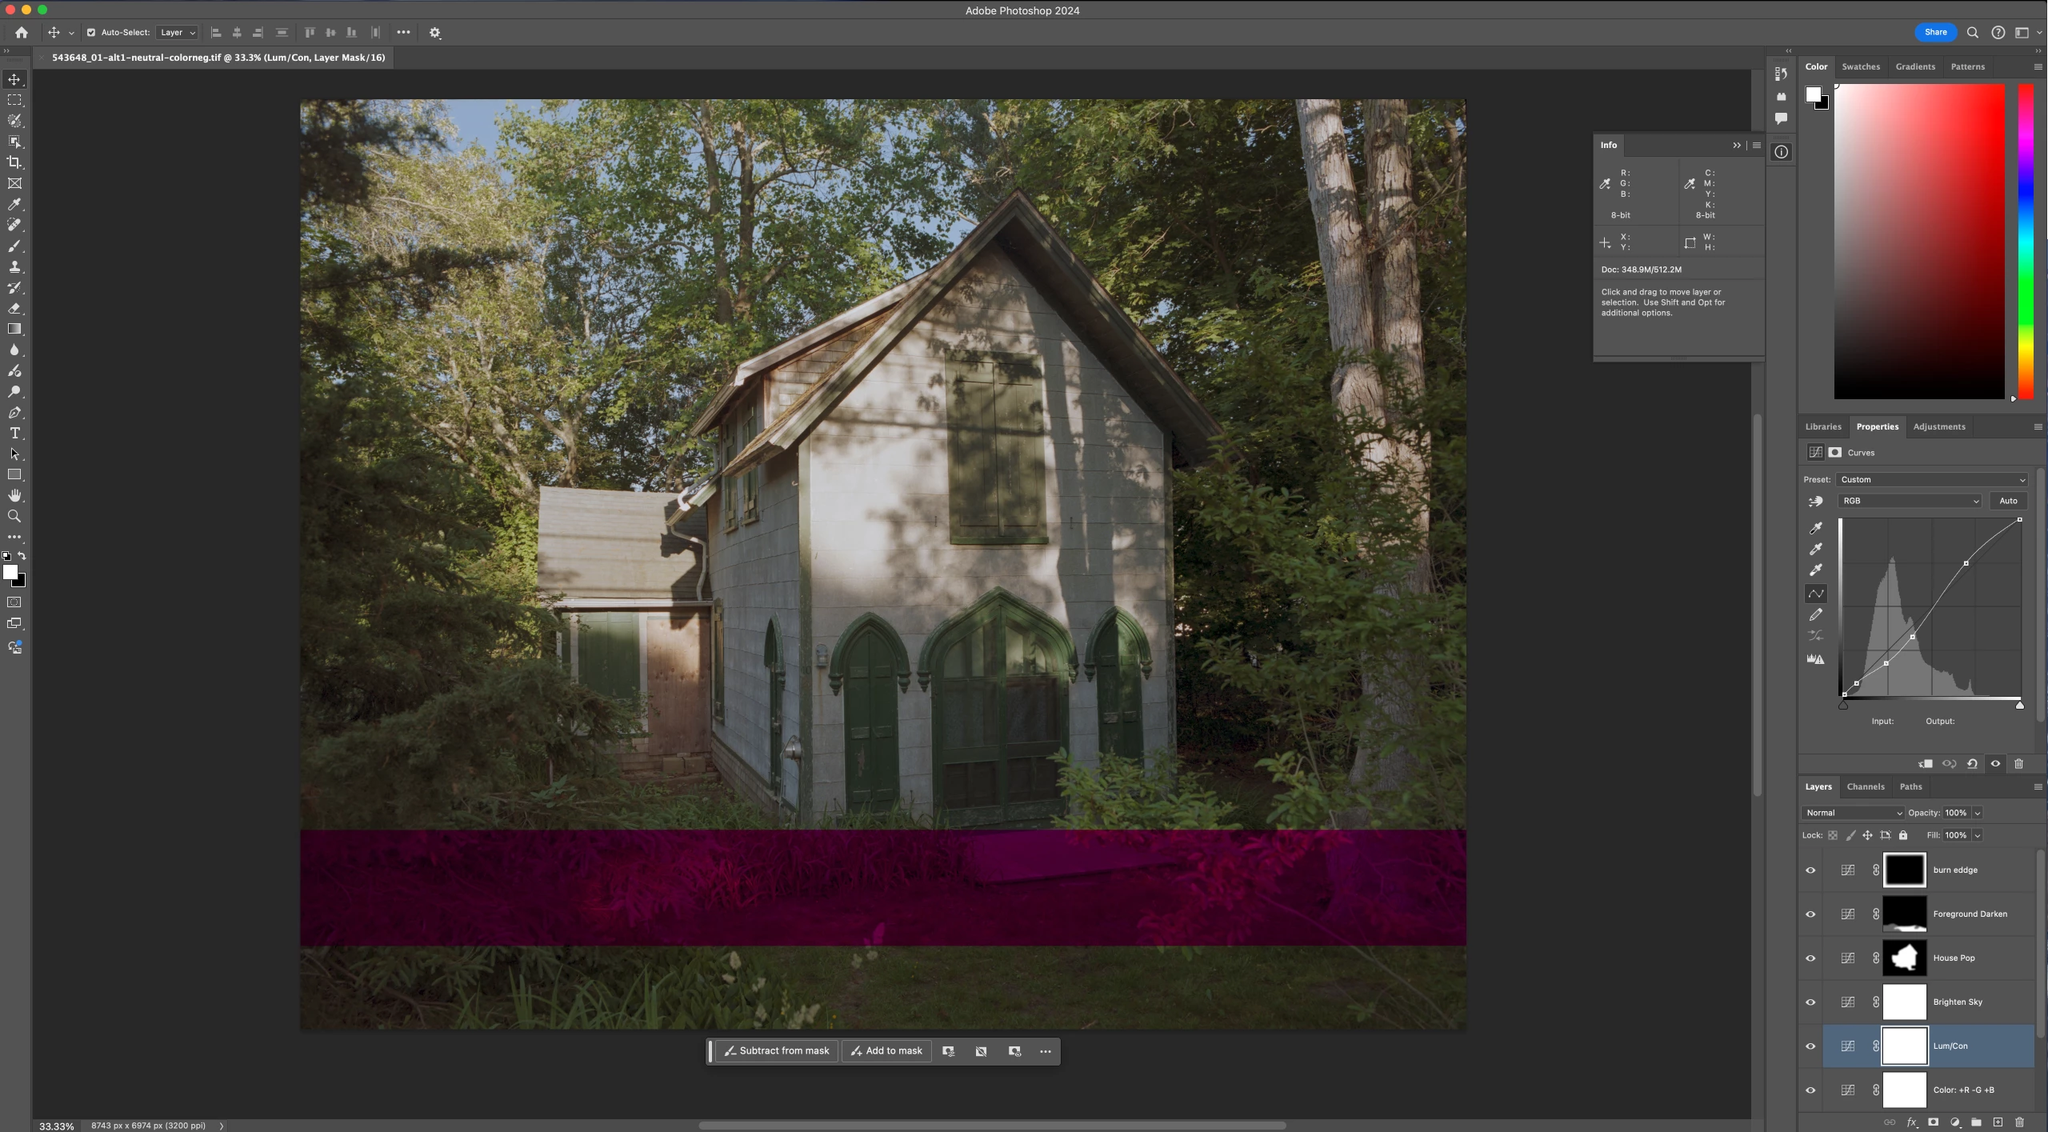Select the Hand tool

point(14,495)
